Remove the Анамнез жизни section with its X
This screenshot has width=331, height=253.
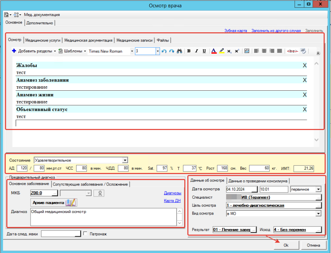pyautogui.click(x=305, y=95)
